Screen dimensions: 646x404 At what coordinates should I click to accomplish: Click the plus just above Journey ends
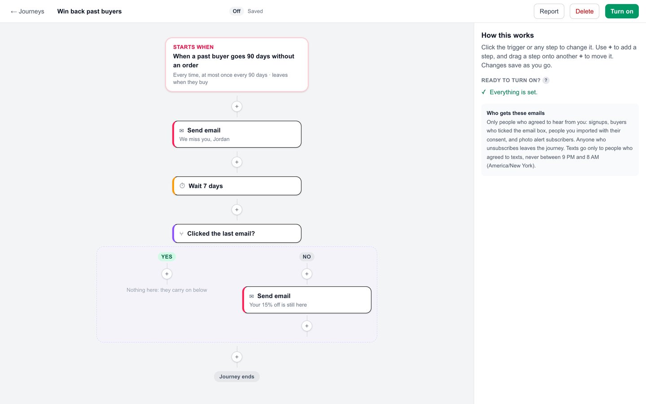click(237, 357)
